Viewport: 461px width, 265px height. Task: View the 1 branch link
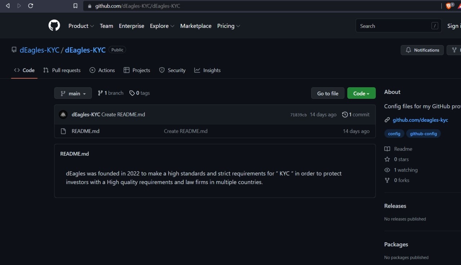(x=111, y=93)
